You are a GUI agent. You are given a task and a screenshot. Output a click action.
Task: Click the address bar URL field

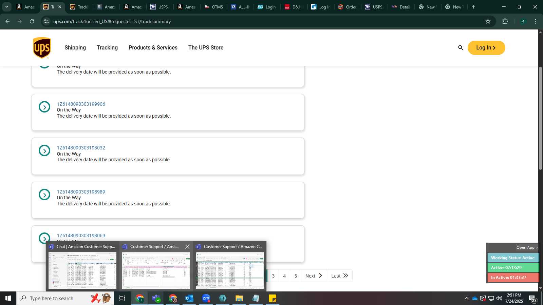(x=265, y=21)
